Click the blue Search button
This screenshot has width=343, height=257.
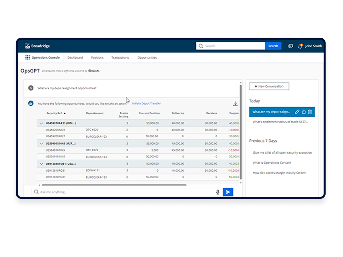(x=273, y=46)
